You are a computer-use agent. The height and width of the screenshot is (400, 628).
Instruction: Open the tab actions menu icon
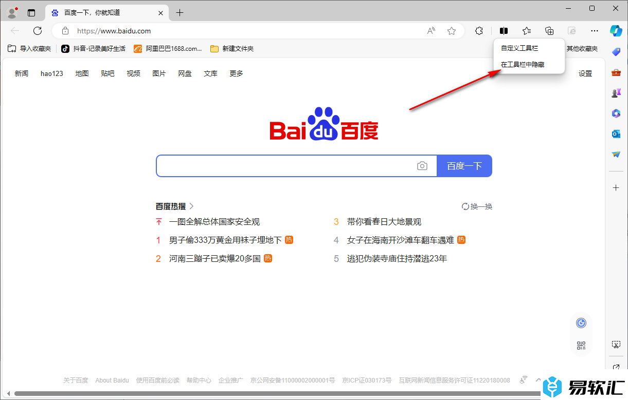point(31,13)
